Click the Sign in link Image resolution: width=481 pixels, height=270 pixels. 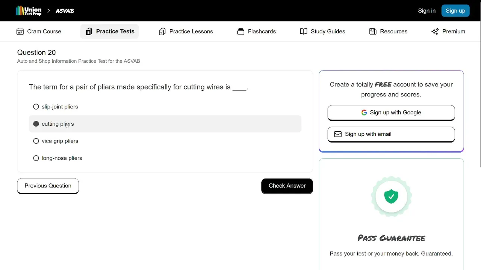[x=427, y=10]
